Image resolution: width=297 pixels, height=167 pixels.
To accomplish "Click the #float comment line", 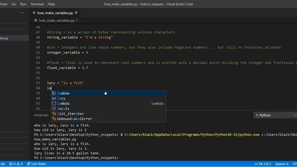I will pos(172,63).
